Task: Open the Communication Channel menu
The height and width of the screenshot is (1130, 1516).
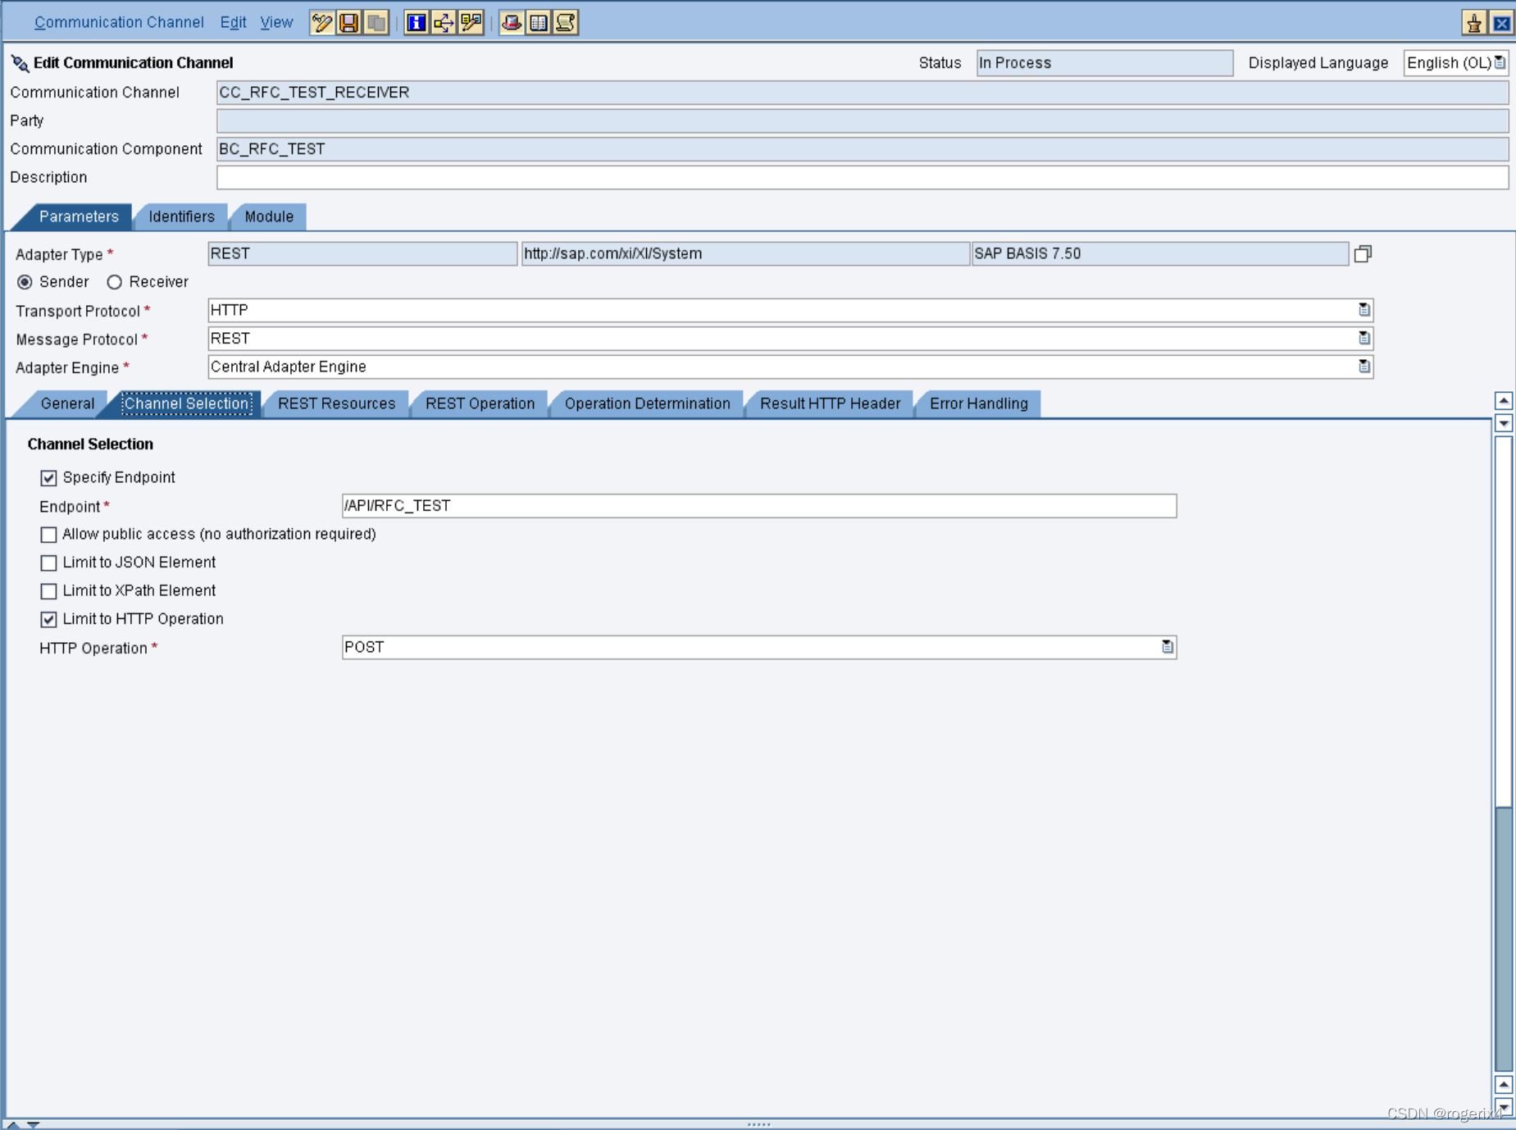Action: pyautogui.click(x=119, y=22)
